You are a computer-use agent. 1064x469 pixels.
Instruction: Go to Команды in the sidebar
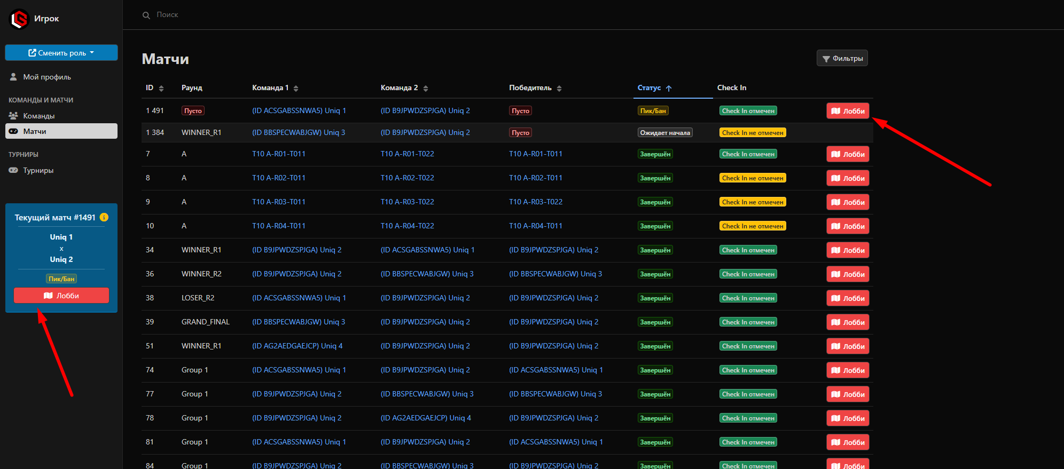(38, 116)
